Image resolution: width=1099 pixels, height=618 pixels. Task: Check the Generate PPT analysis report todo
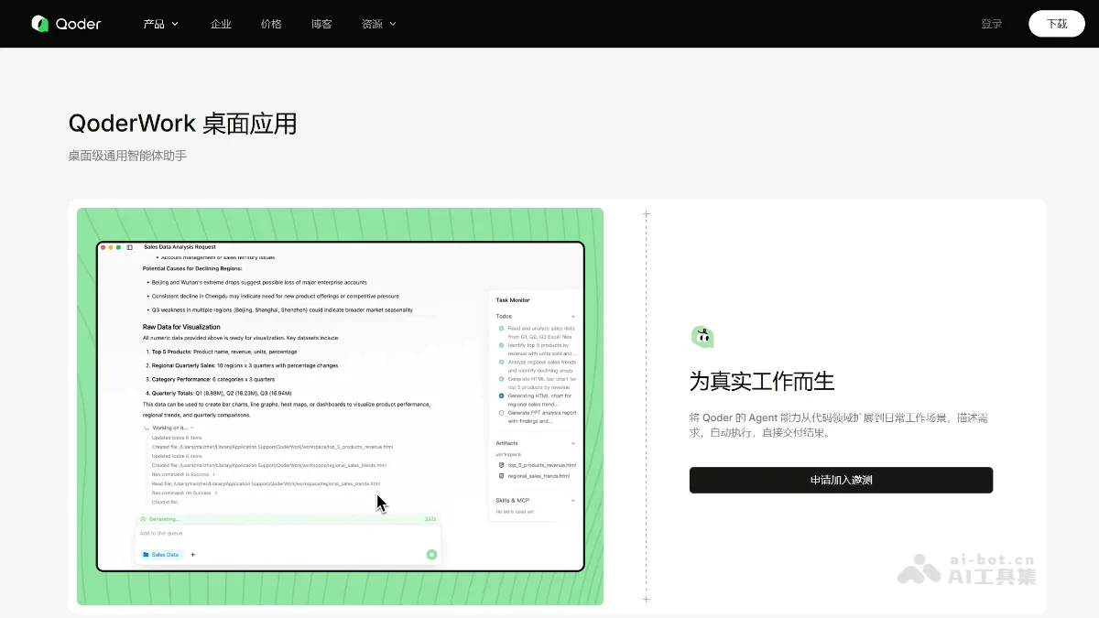point(501,414)
